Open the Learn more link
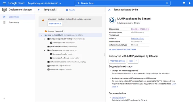This screenshot has height=102, width=193. click(x=174, y=84)
